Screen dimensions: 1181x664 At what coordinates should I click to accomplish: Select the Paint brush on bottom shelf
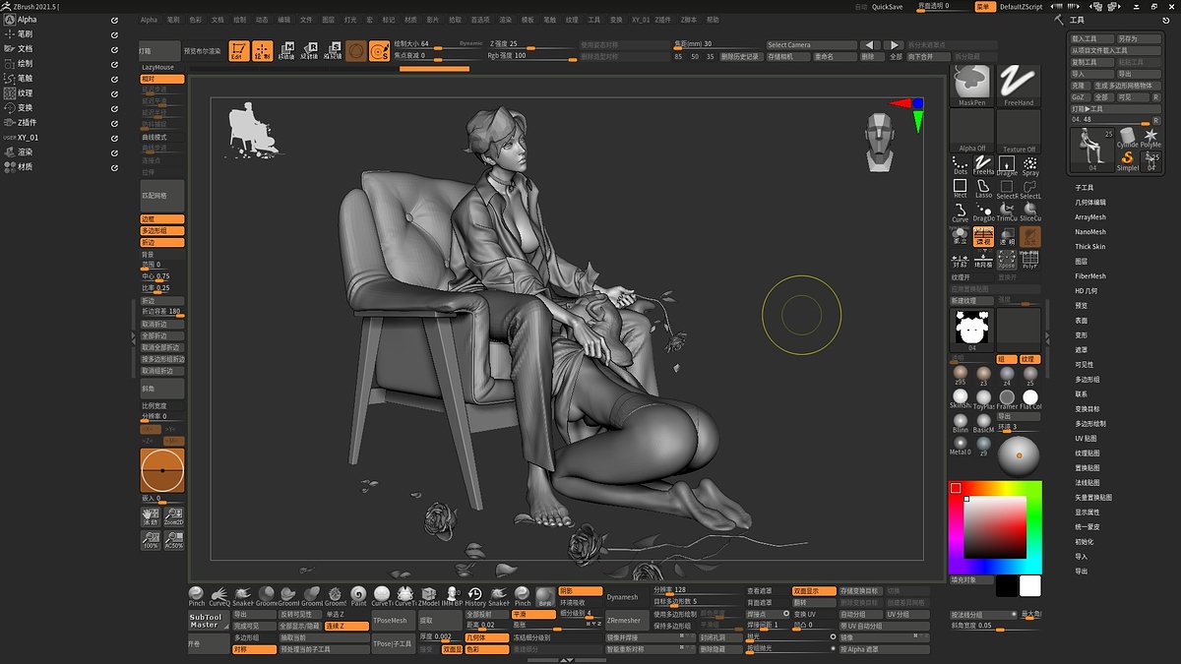[x=358, y=596]
